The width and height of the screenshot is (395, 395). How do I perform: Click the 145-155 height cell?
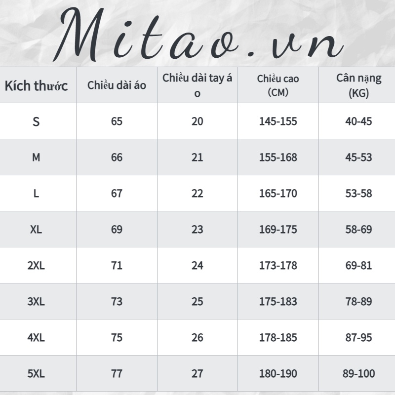pos(278,121)
